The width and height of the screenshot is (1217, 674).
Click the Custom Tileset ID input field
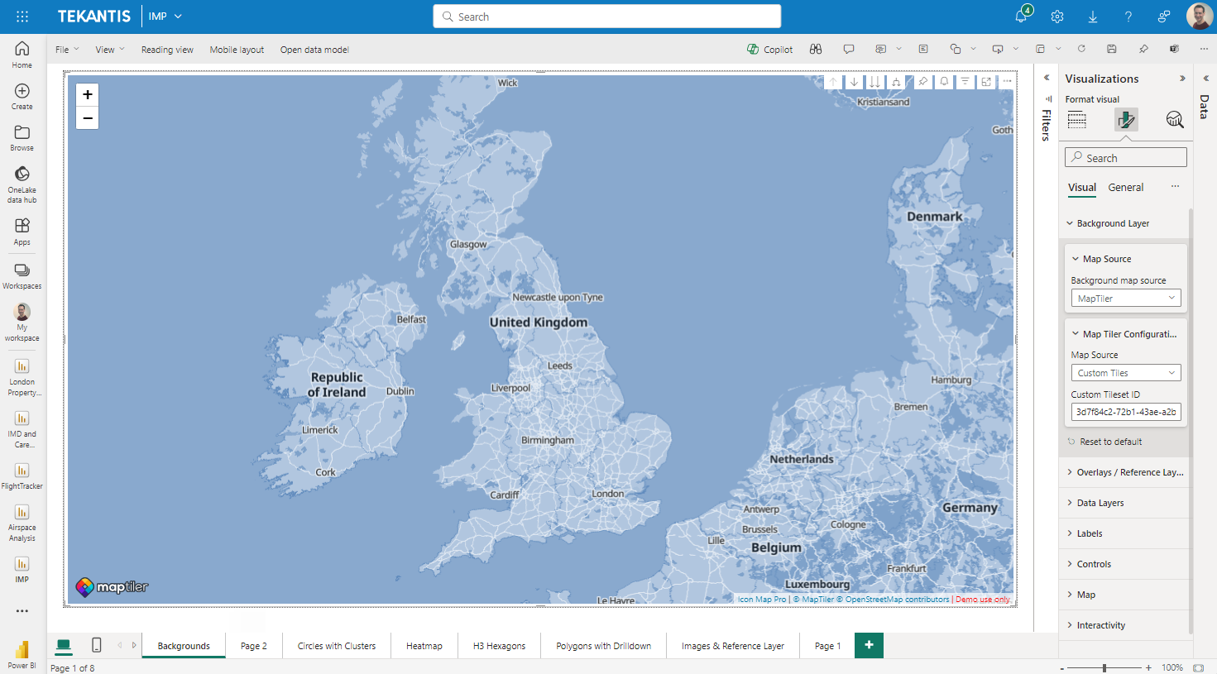tap(1125, 411)
